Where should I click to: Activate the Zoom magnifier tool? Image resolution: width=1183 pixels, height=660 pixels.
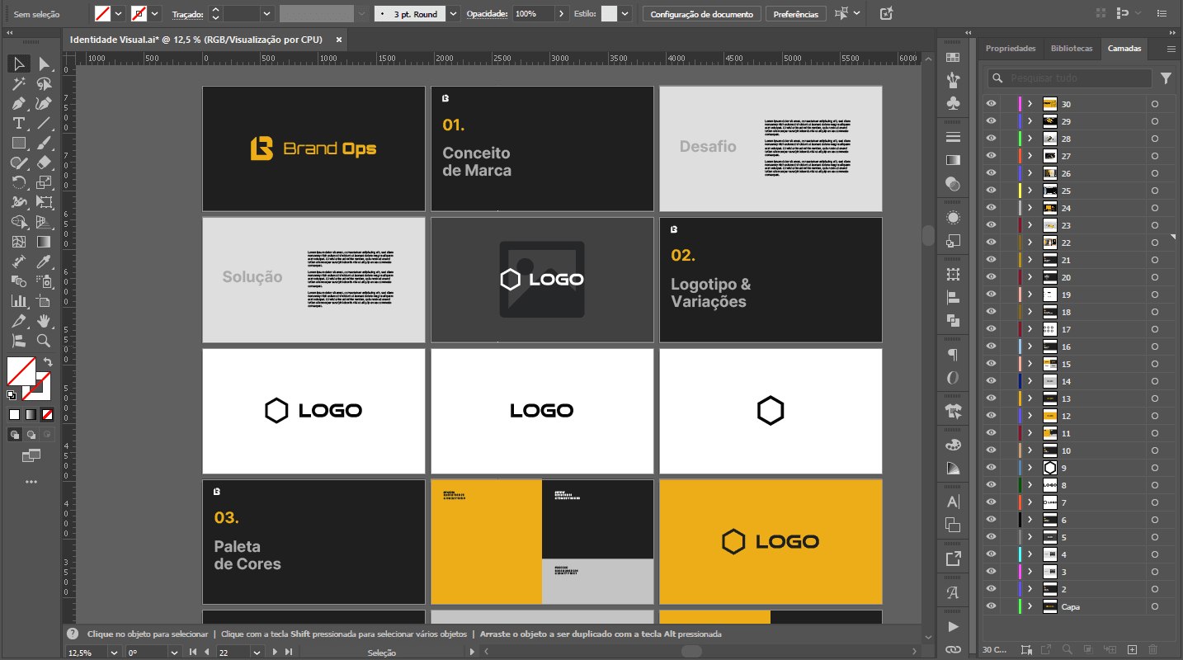[x=45, y=340]
